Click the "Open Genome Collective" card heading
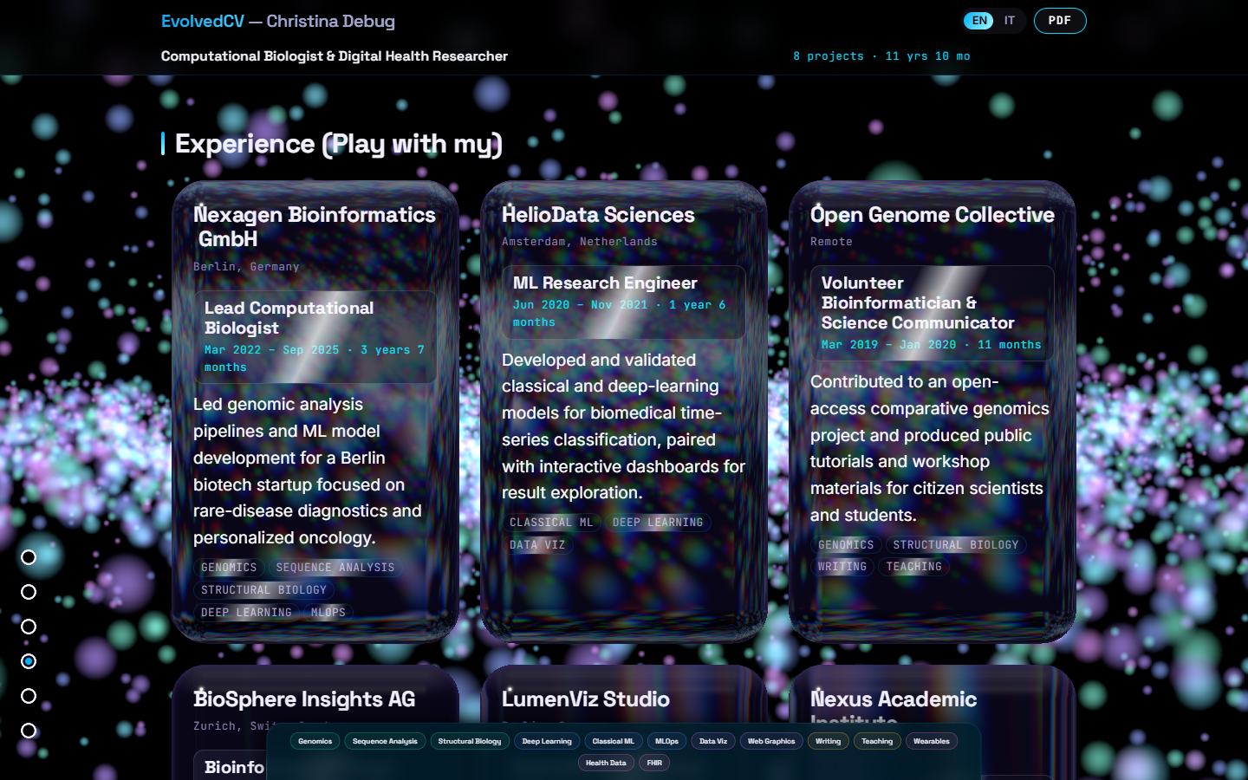 point(933,214)
